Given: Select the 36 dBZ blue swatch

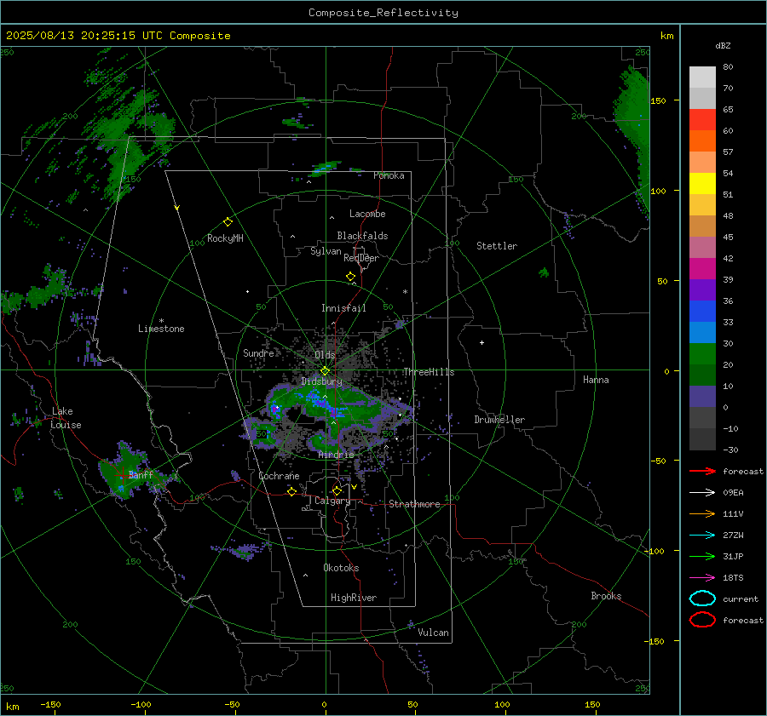Looking at the screenshot, I should tap(702, 311).
